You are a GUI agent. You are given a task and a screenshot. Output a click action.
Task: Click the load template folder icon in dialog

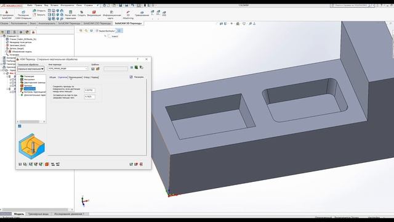click(98, 68)
